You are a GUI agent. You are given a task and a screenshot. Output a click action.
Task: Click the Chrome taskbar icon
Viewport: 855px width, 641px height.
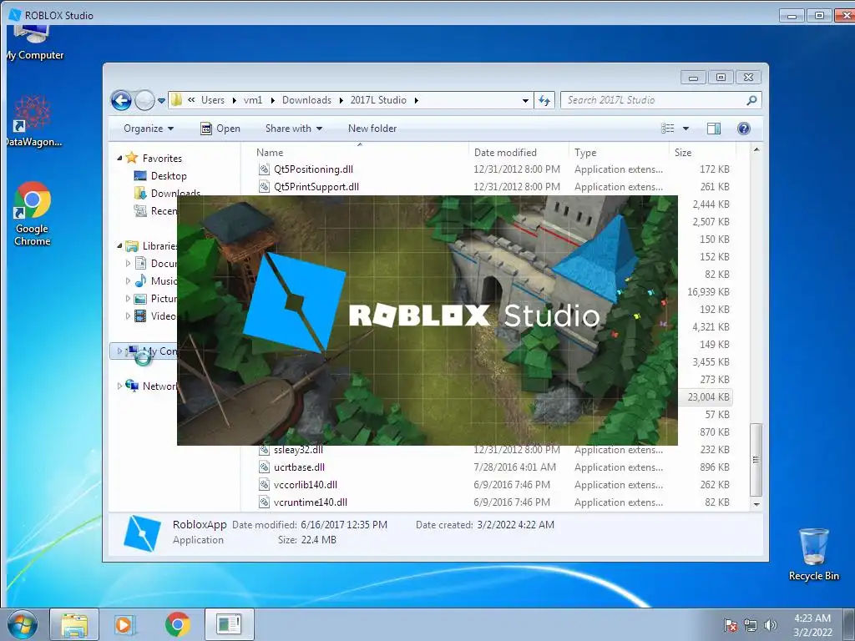(x=177, y=624)
